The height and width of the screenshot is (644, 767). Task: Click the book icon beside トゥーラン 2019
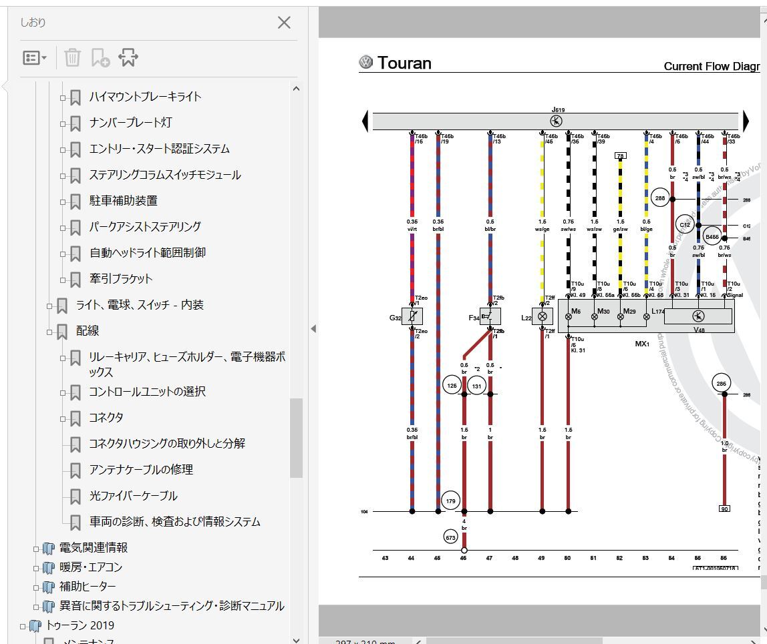click(x=35, y=626)
